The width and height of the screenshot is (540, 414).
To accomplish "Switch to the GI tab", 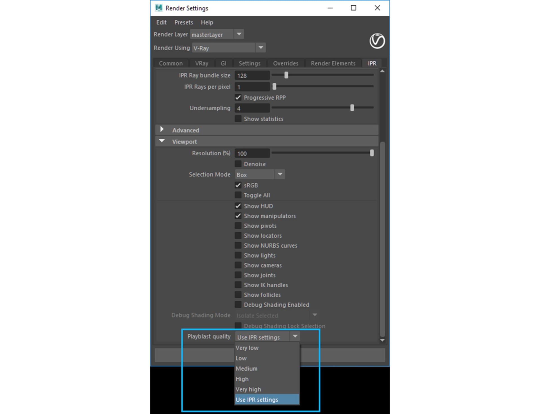I will pyautogui.click(x=223, y=63).
